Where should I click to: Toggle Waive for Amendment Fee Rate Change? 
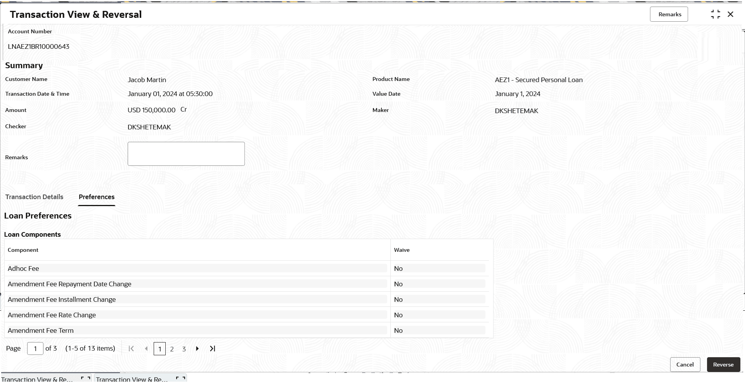click(x=439, y=315)
